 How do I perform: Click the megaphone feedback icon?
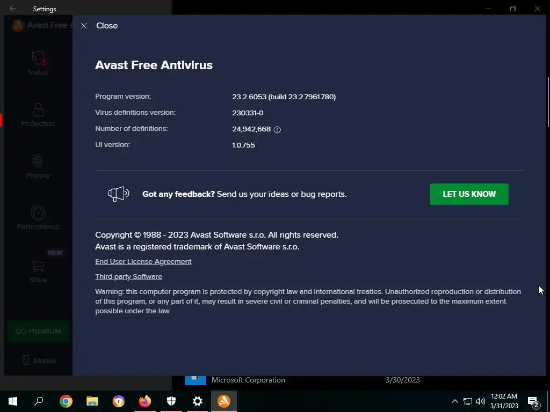119,194
